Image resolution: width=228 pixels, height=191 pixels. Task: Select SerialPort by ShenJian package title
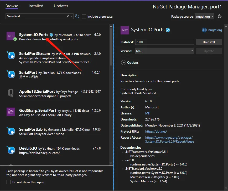(x=28, y=73)
